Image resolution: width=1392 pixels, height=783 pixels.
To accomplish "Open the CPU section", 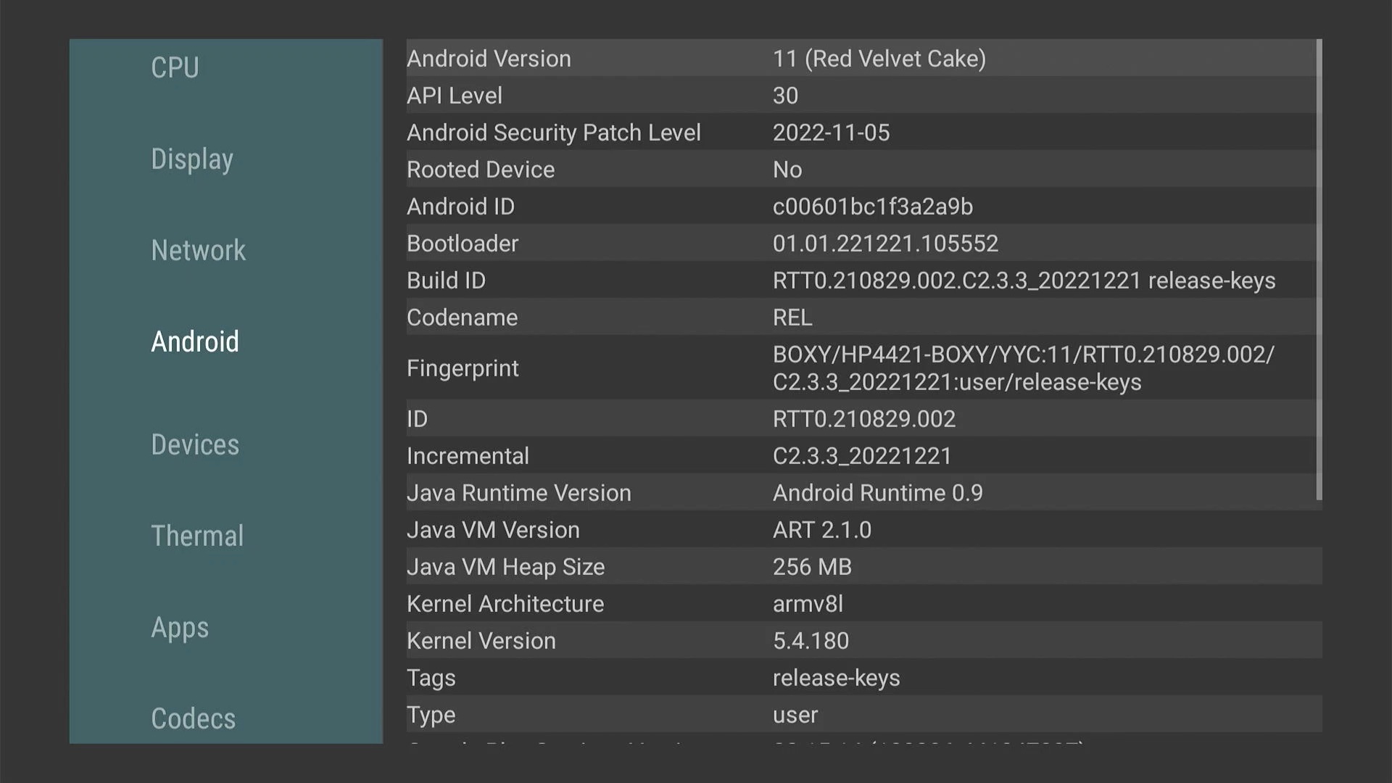I will tap(175, 67).
